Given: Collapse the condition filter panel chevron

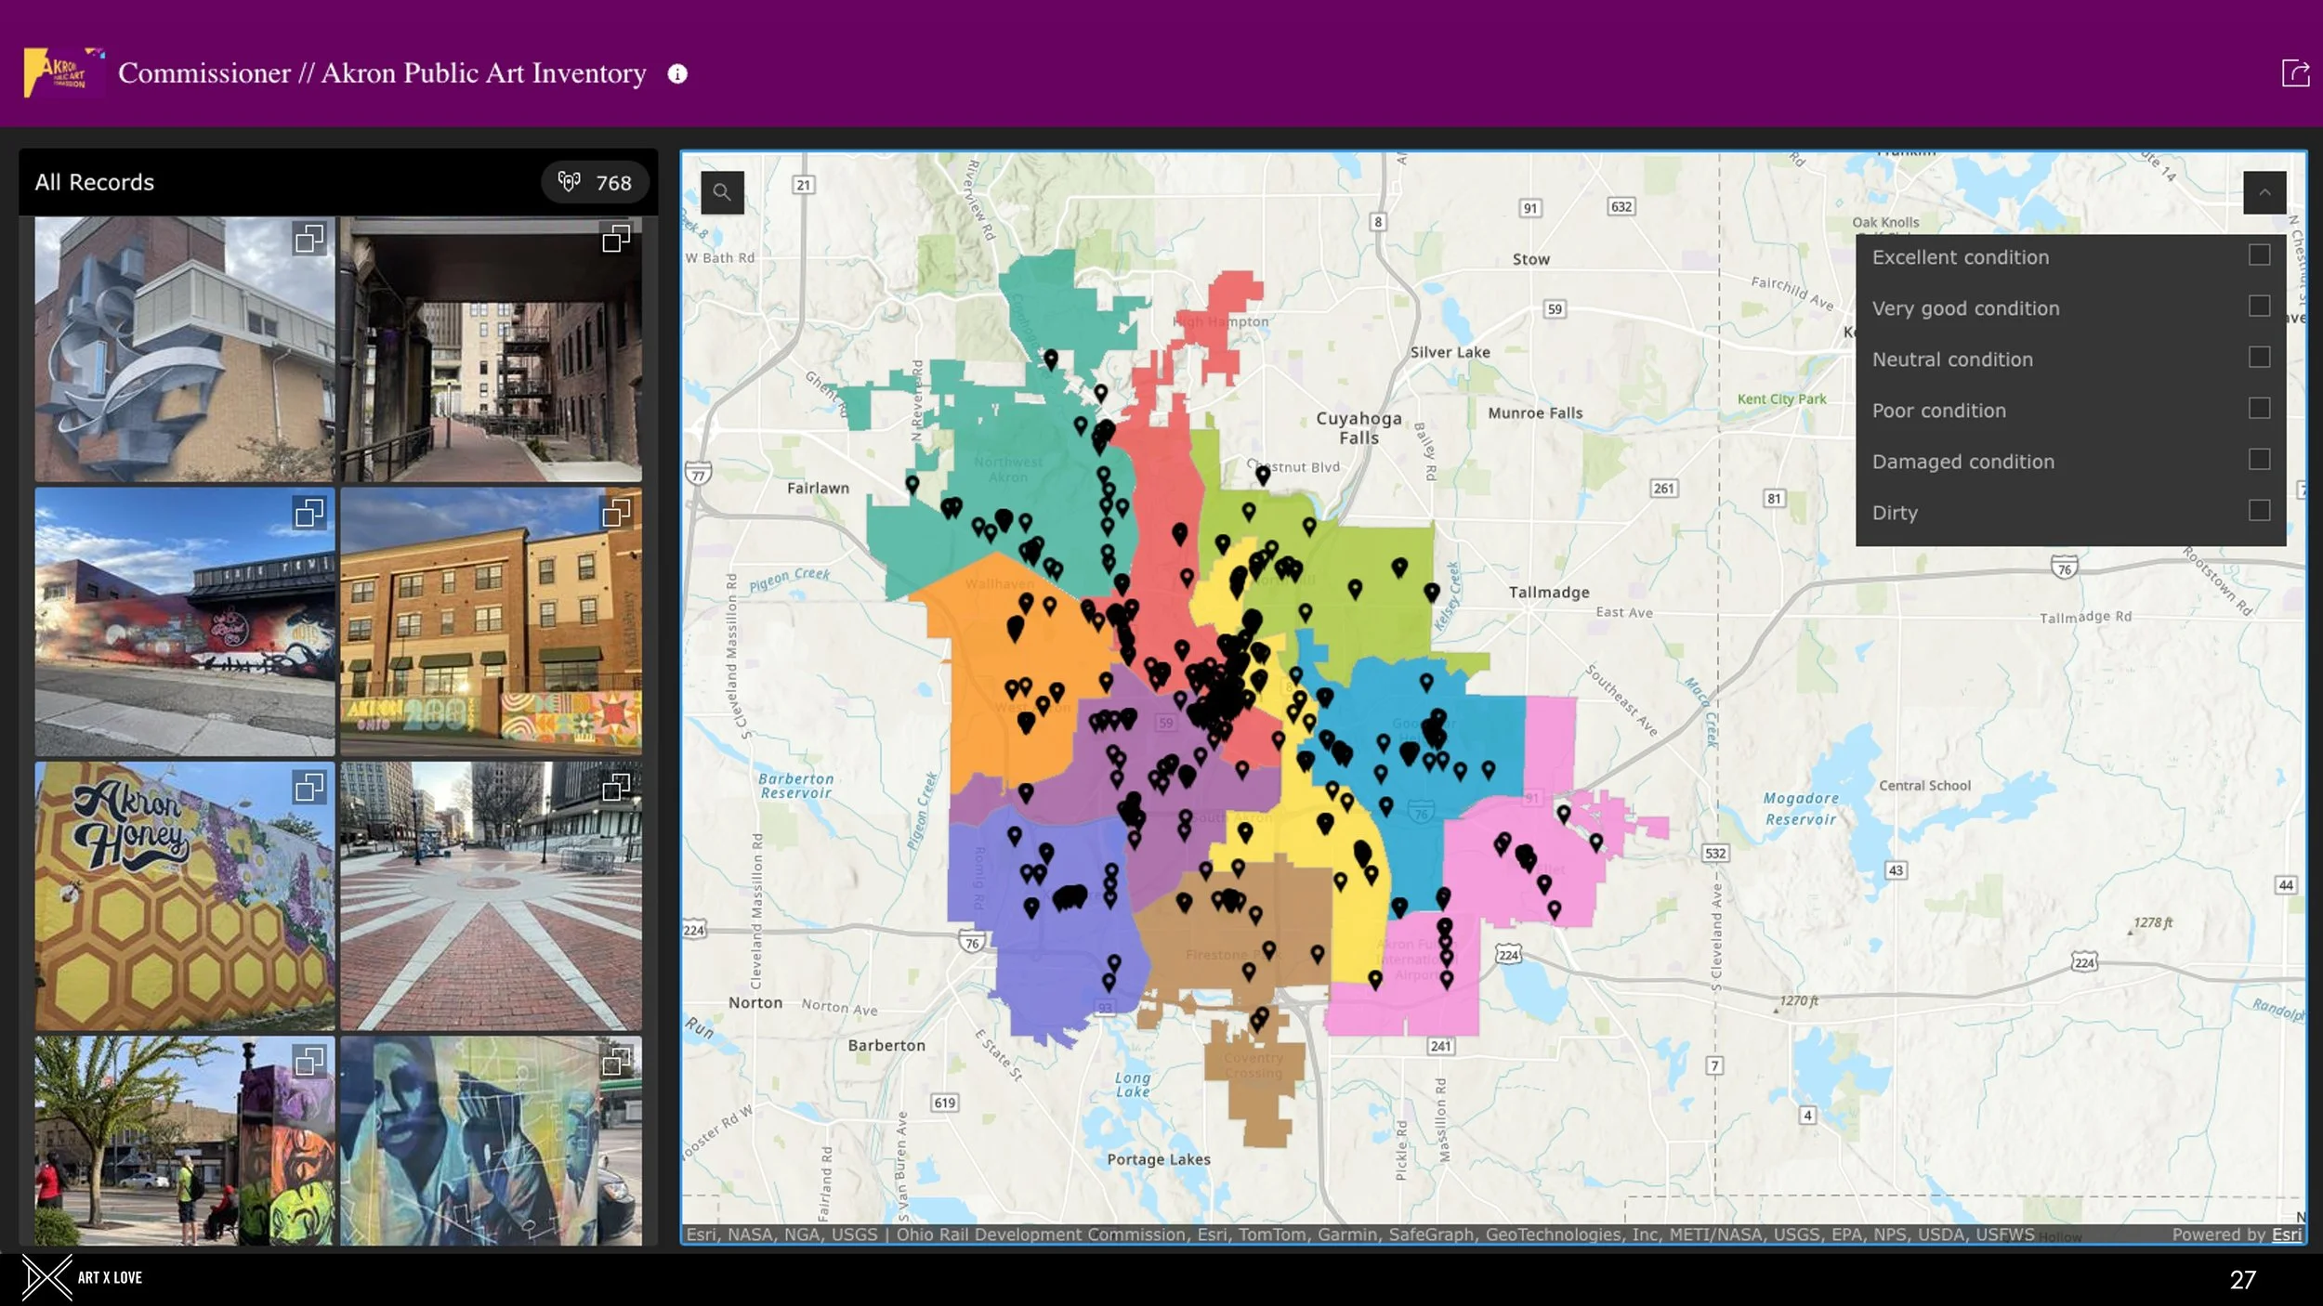Looking at the screenshot, I should pyautogui.click(x=2264, y=192).
